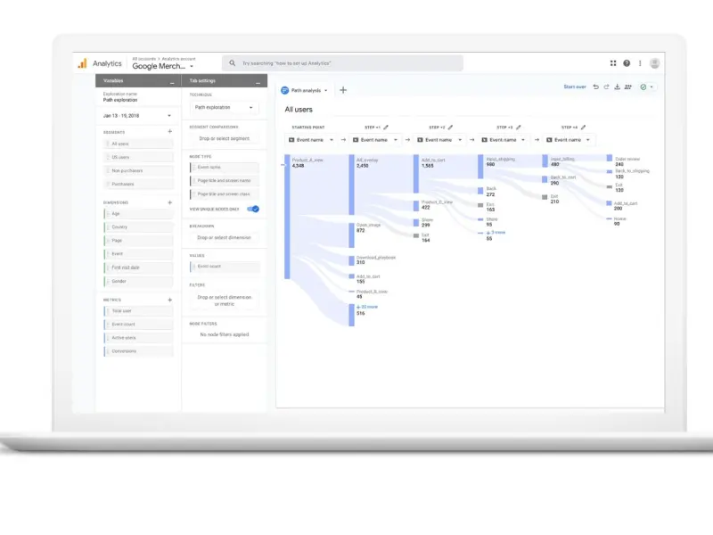The width and height of the screenshot is (713, 535).
Task: Open the Google Merch account selector
Action: (163, 66)
